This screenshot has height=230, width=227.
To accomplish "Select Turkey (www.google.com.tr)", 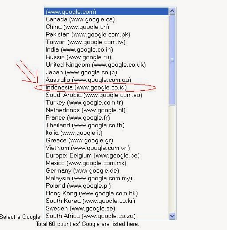I will (106, 102).
